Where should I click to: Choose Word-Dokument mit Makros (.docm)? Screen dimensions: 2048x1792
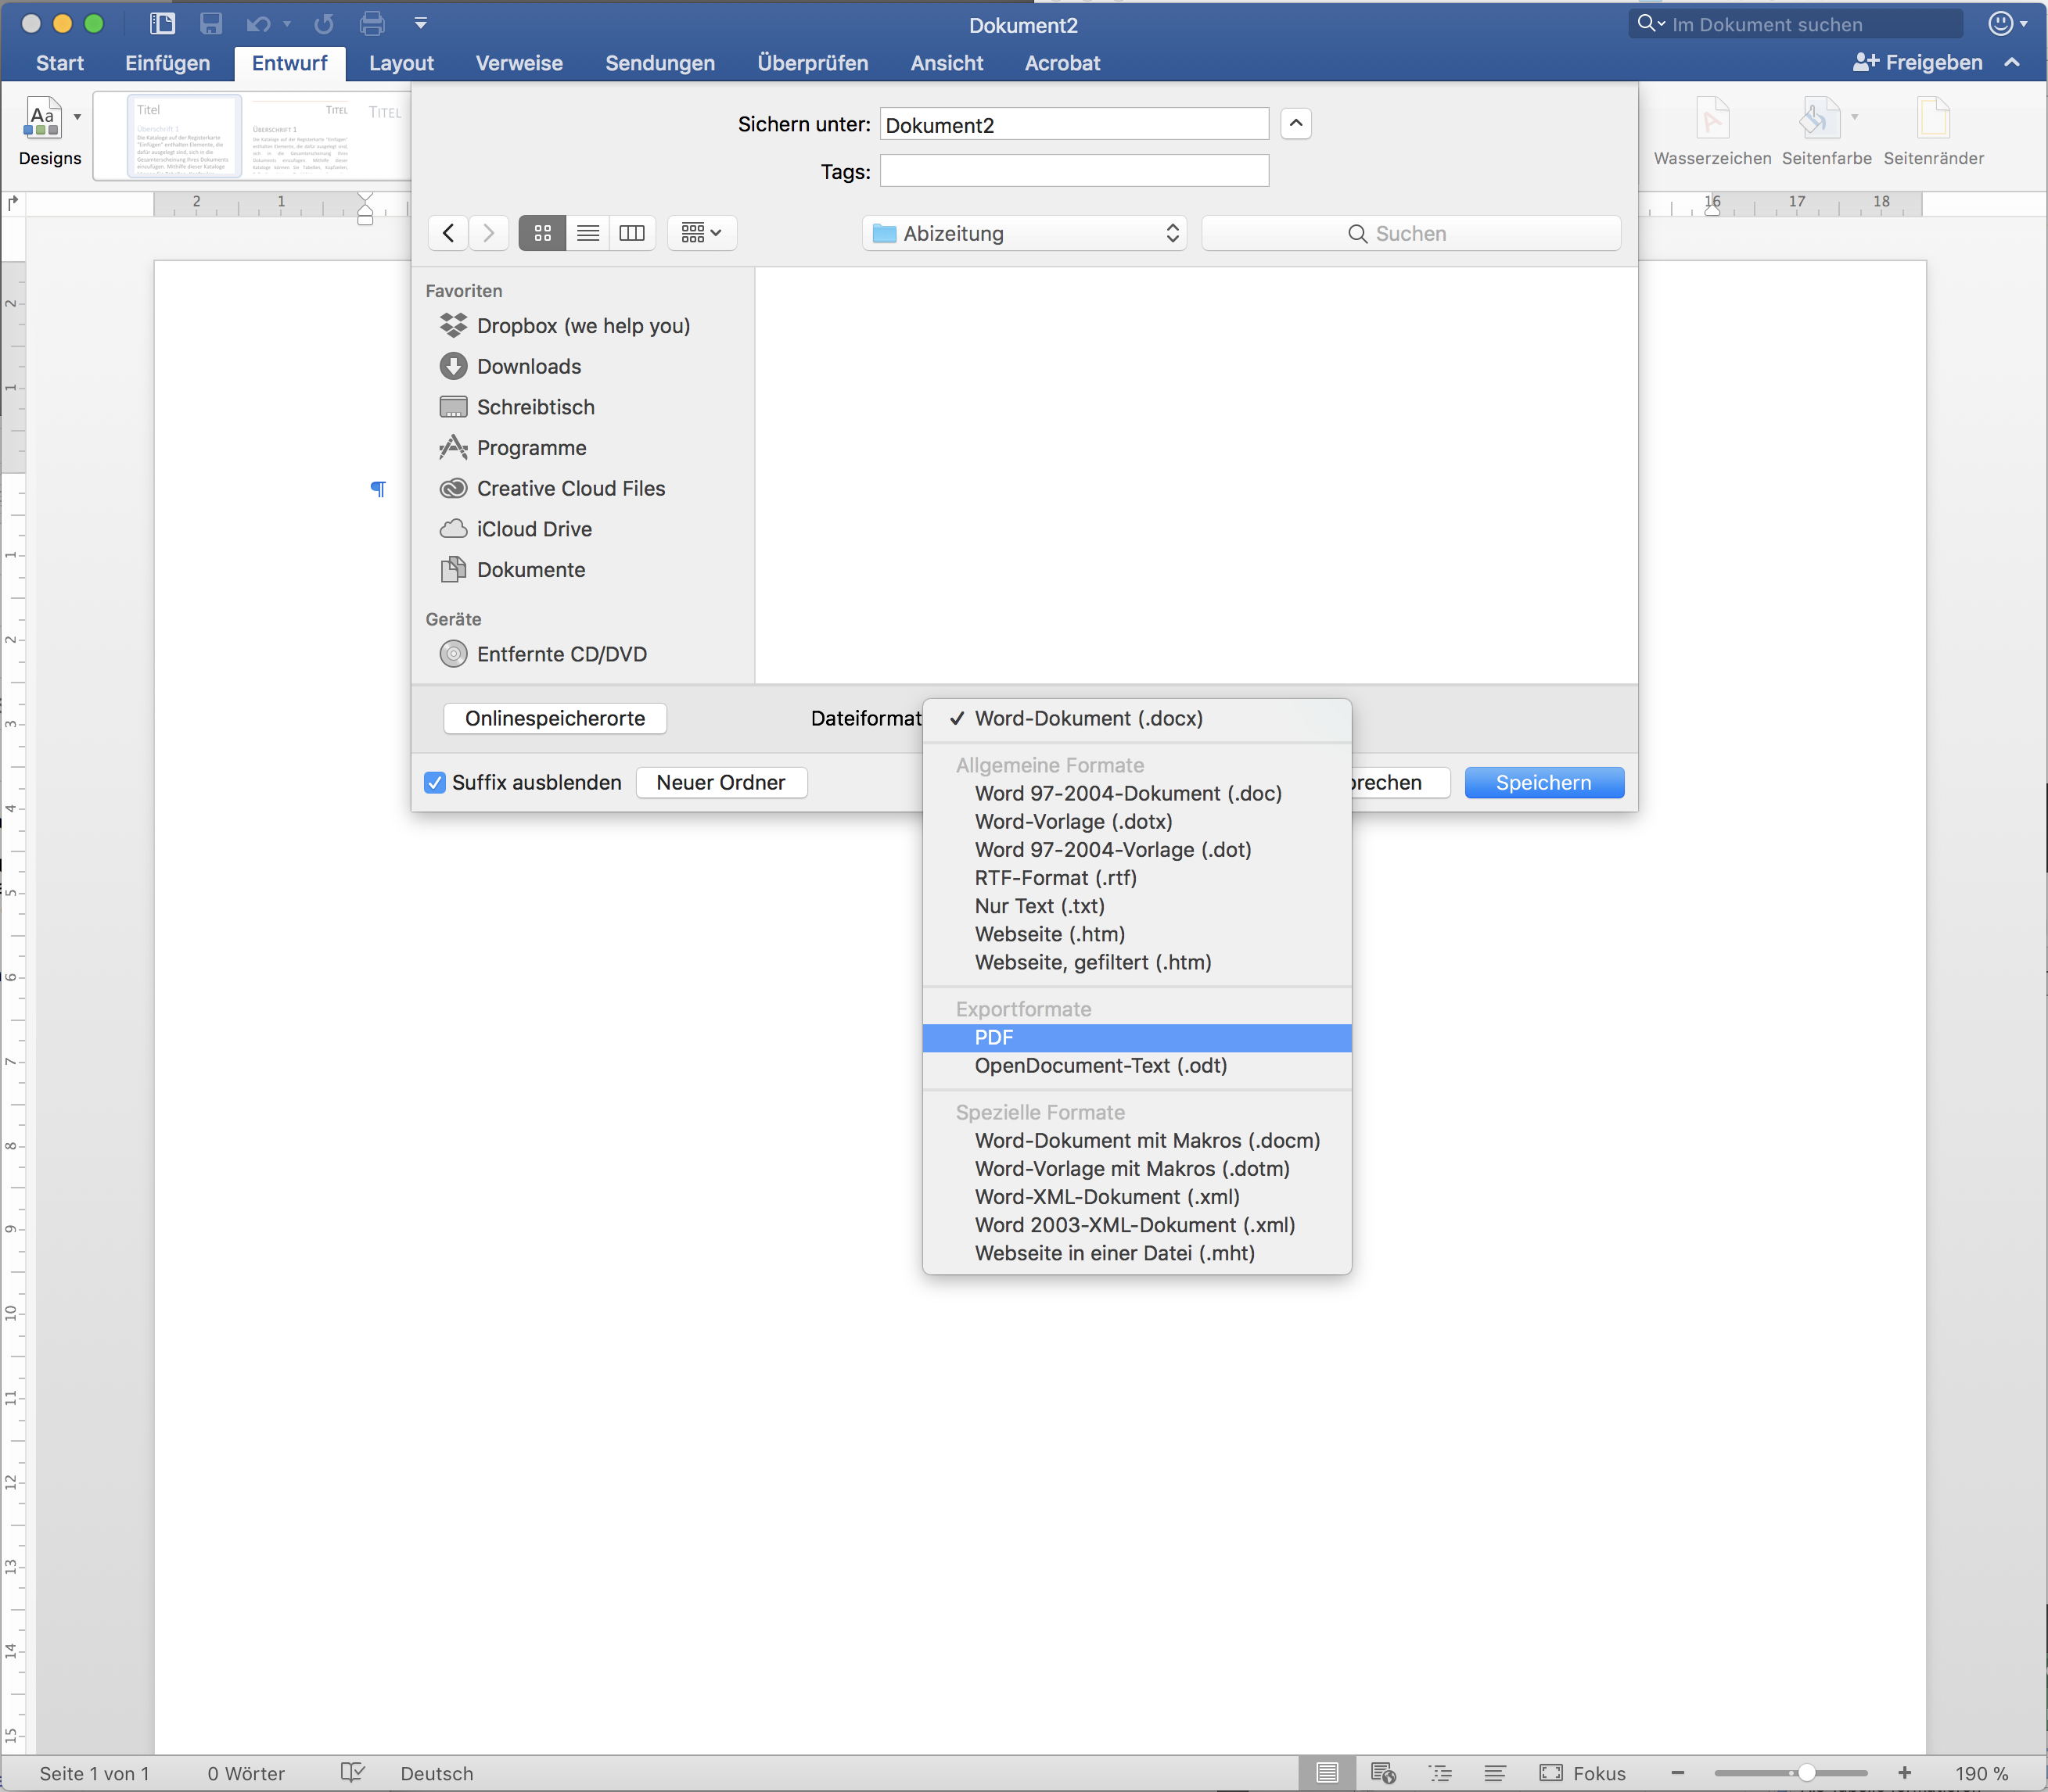click(1137, 1141)
